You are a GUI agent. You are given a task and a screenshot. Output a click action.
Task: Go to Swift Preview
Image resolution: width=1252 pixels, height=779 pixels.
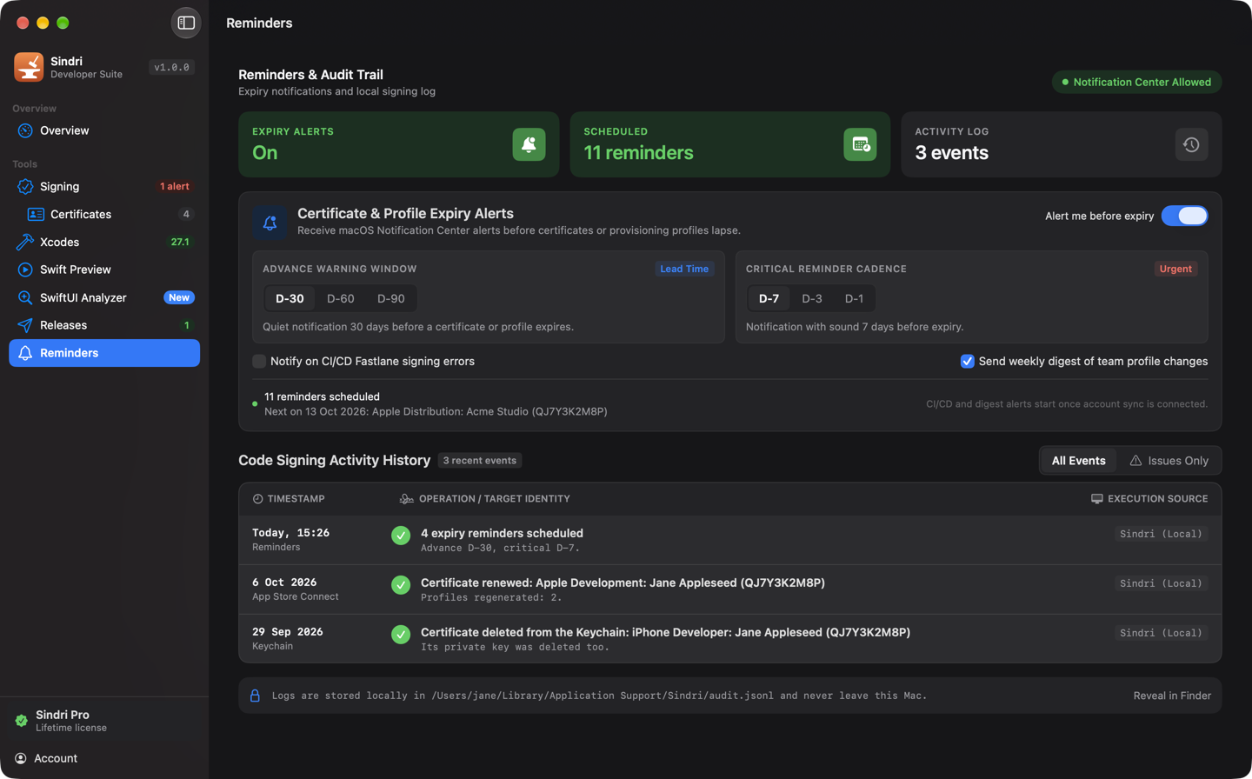[x=104, y=270]
